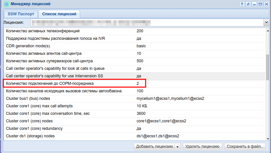
Task: Select Количество активных супервизоров call-центра row
Action: tap(135, 61)
